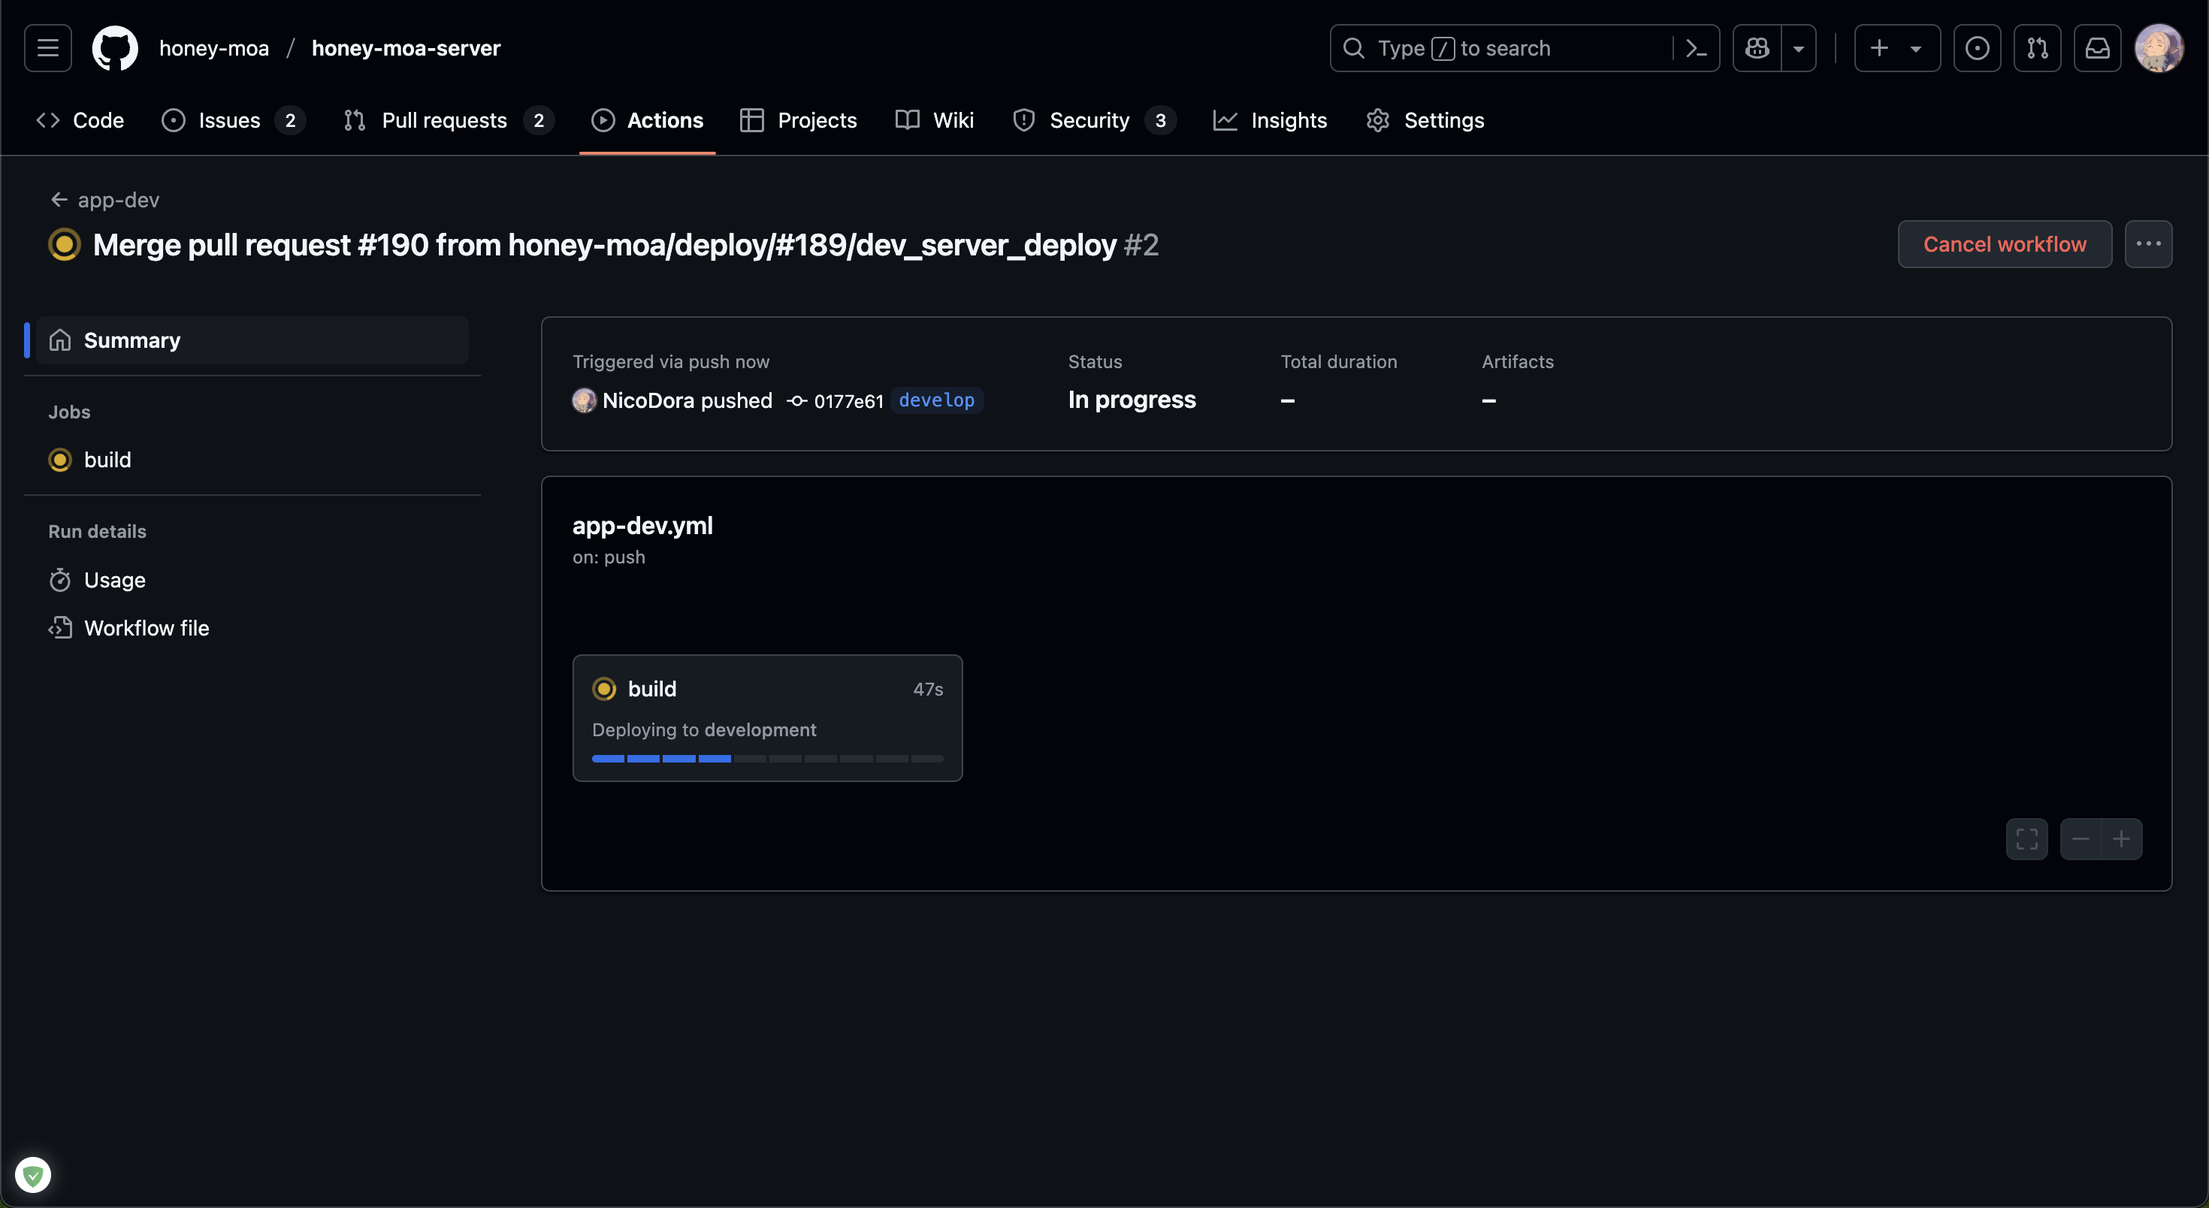Screen dimensions: 2209x1208
Task: Select Summary in the sidebar
Action: tap(252, 340)
